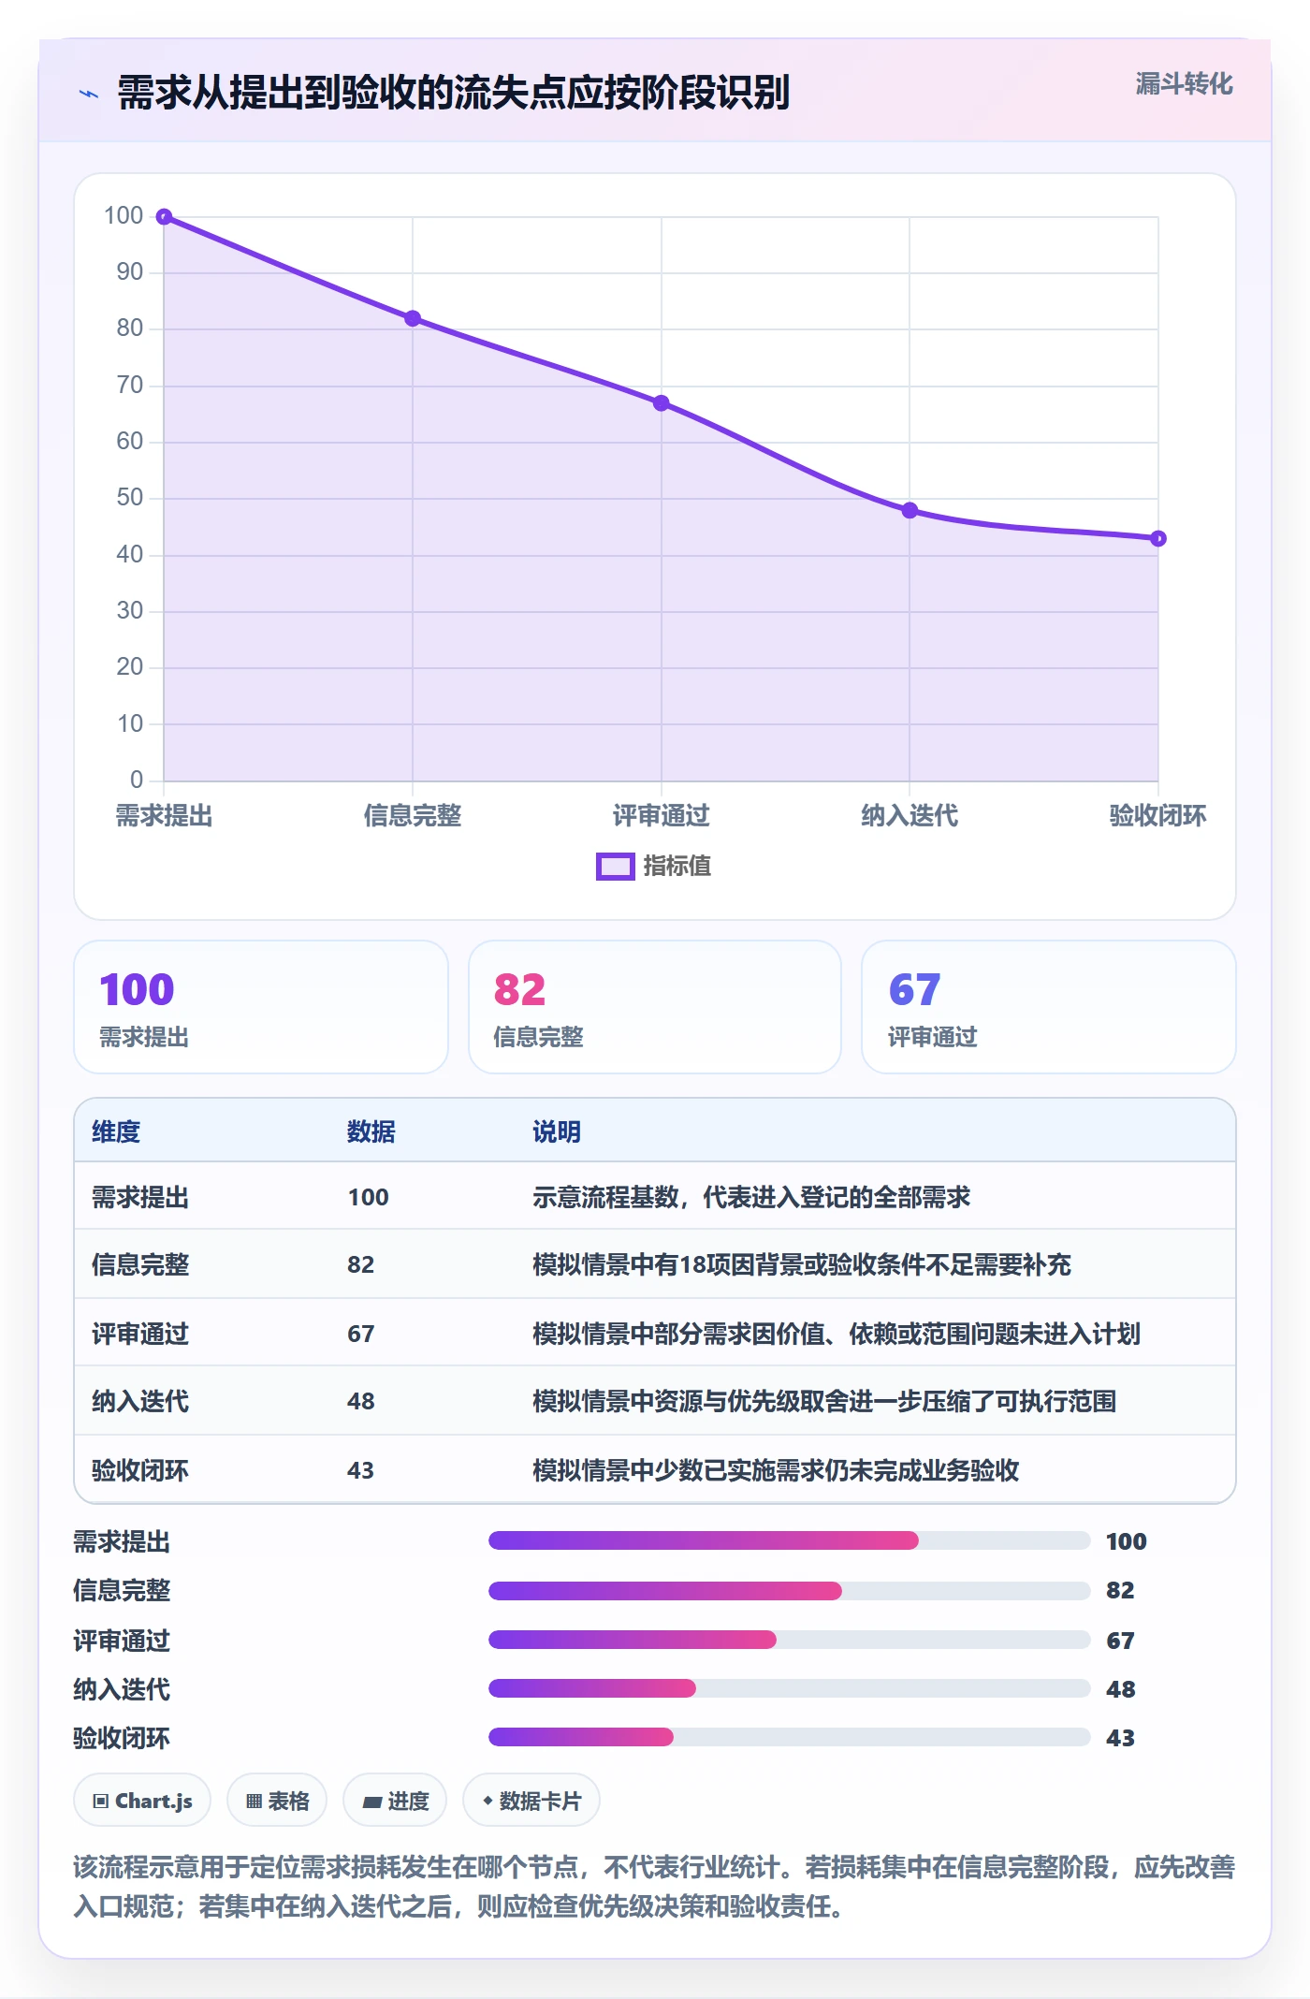
Task: Click the 评审通过 progress bar
Action: point(789,1640)
